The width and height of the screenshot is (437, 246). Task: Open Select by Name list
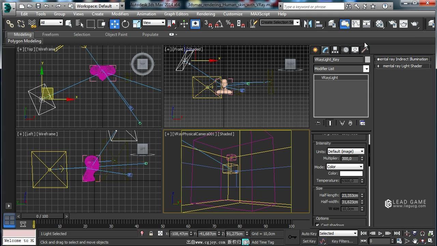click(x=80, y=24)
